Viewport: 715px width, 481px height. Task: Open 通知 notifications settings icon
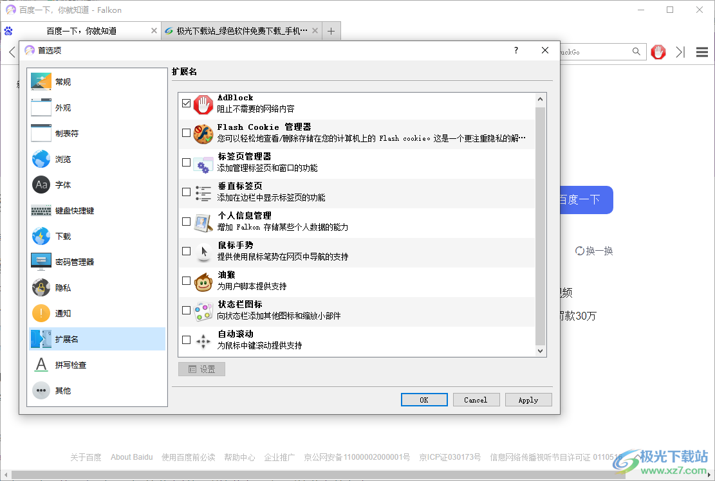[41, 313]
